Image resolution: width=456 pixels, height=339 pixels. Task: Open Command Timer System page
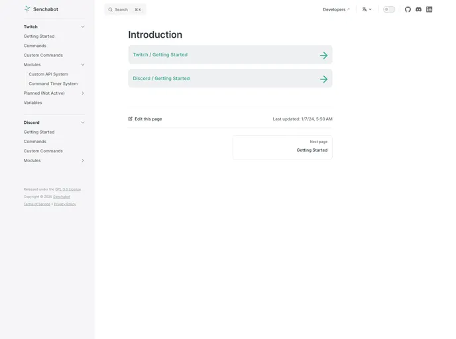[x=53, y=83]
